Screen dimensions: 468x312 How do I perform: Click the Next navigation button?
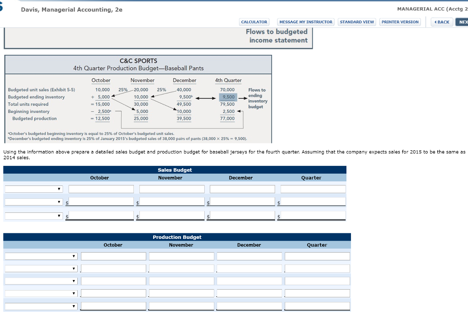point(463,21)
